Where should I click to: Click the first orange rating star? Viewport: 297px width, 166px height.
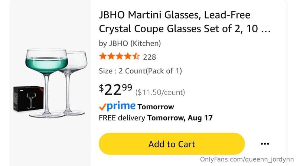(103, 56)
